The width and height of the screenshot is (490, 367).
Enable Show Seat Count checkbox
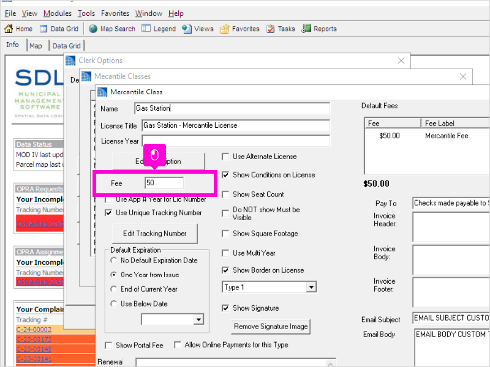point(225,195)
